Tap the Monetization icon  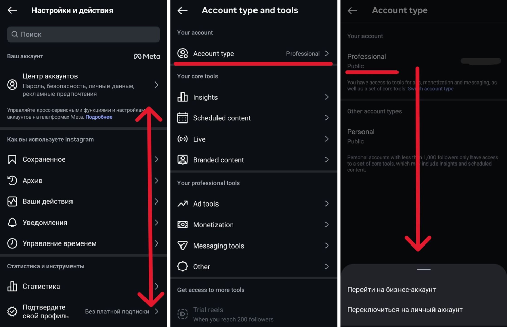click(x=183, y=225)
